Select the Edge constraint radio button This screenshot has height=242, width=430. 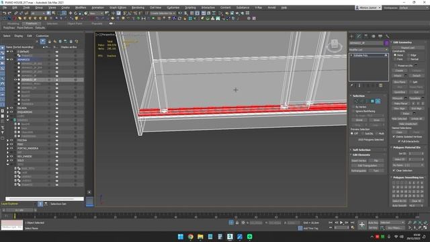[x=408, y=55]
